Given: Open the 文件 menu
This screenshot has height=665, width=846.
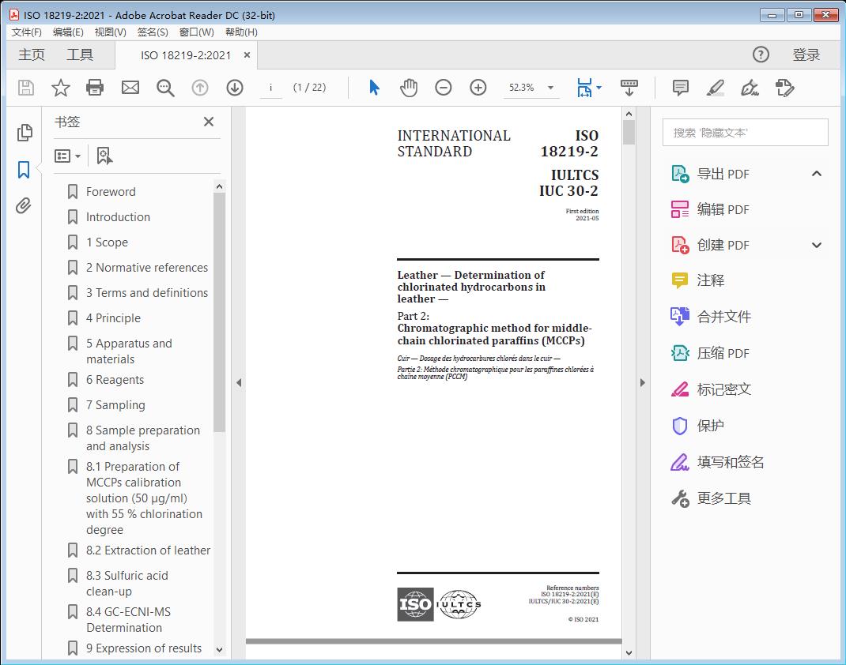Looking at the screenshot, I should click(26, 32).
